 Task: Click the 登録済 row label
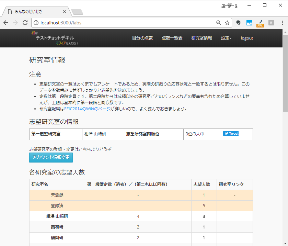coord(57,206)
